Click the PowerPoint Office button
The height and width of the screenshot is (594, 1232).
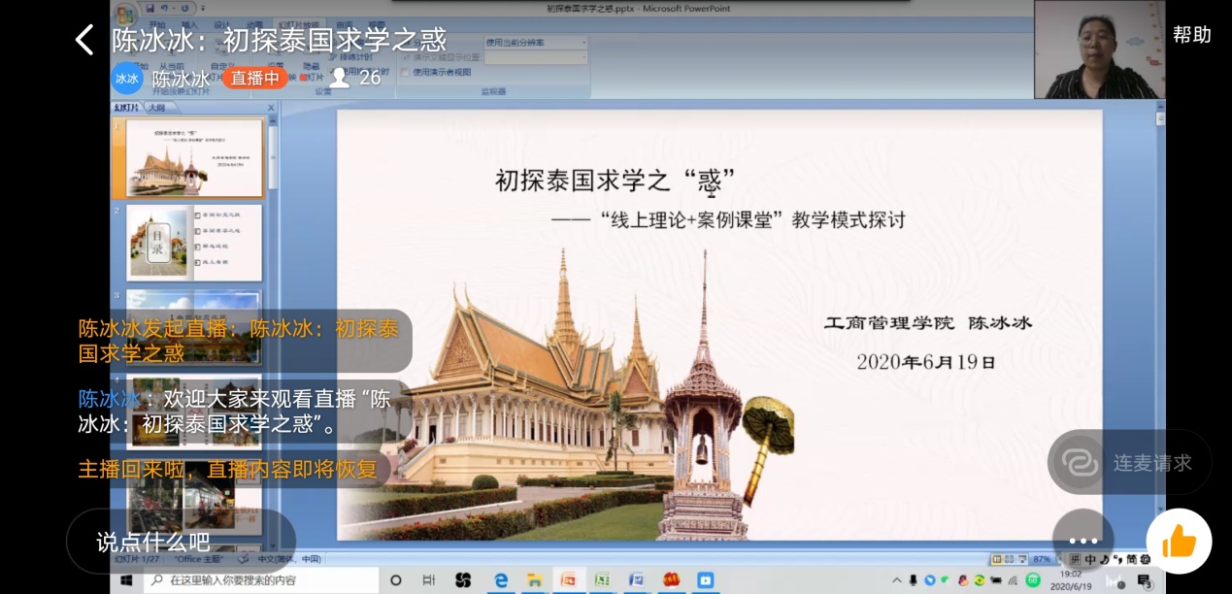tap(124, 14)
